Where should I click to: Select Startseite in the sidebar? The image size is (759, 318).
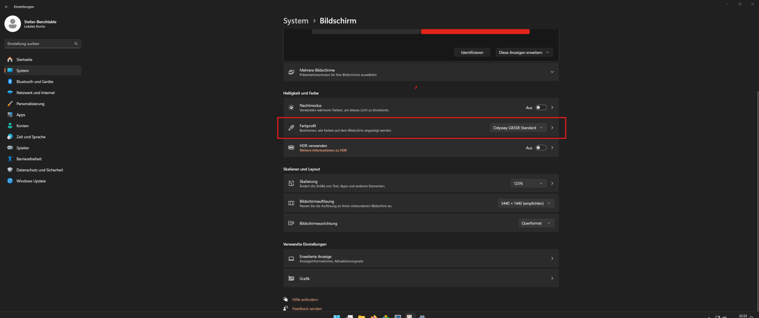click(x=24, y=59)
